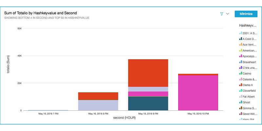The width and height of the screenshot is (262, 131).
Task: Click the Clerks II legend icon
Action: coord(241,85)
